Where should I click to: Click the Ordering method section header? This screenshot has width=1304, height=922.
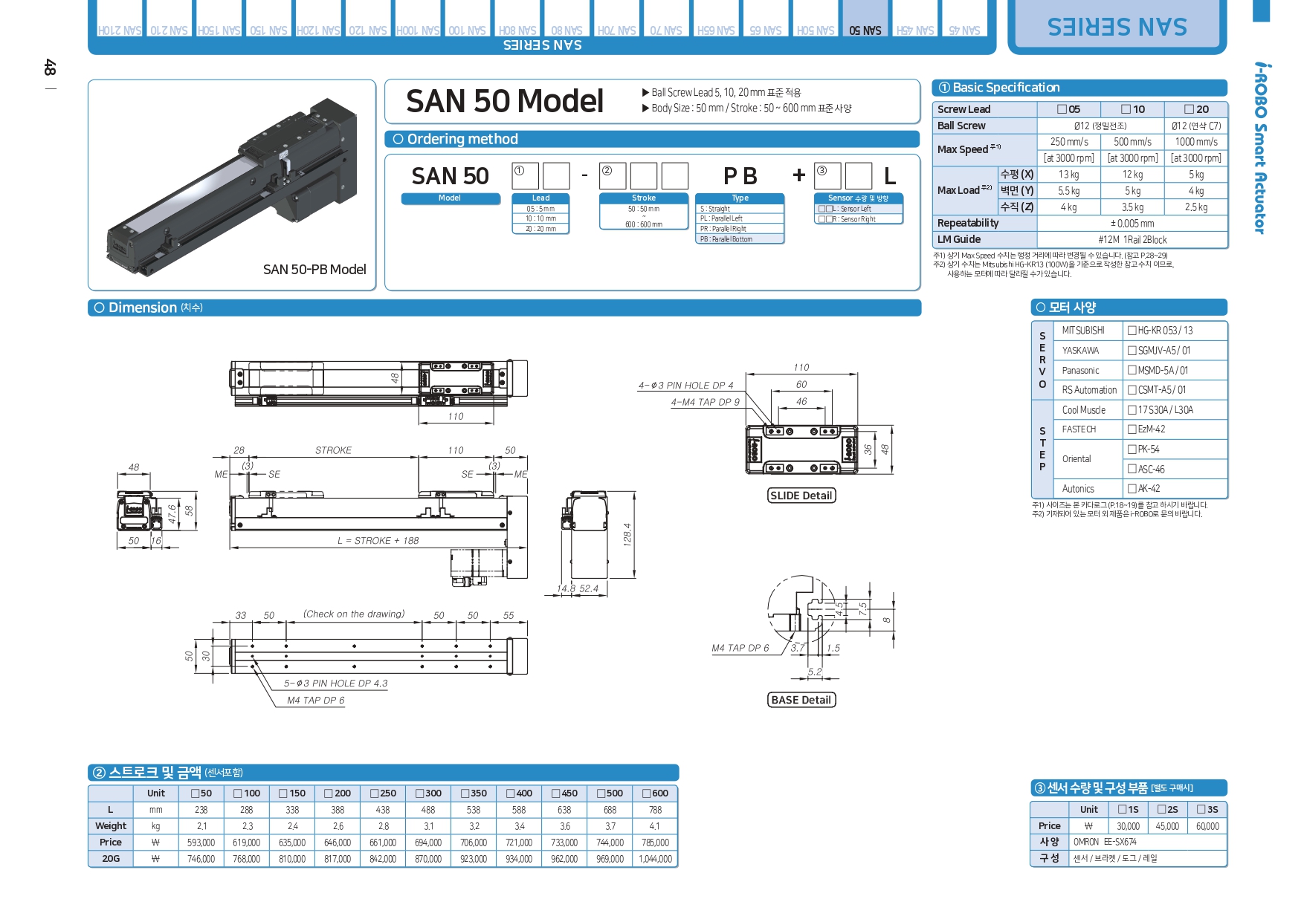tap(653, 139)
